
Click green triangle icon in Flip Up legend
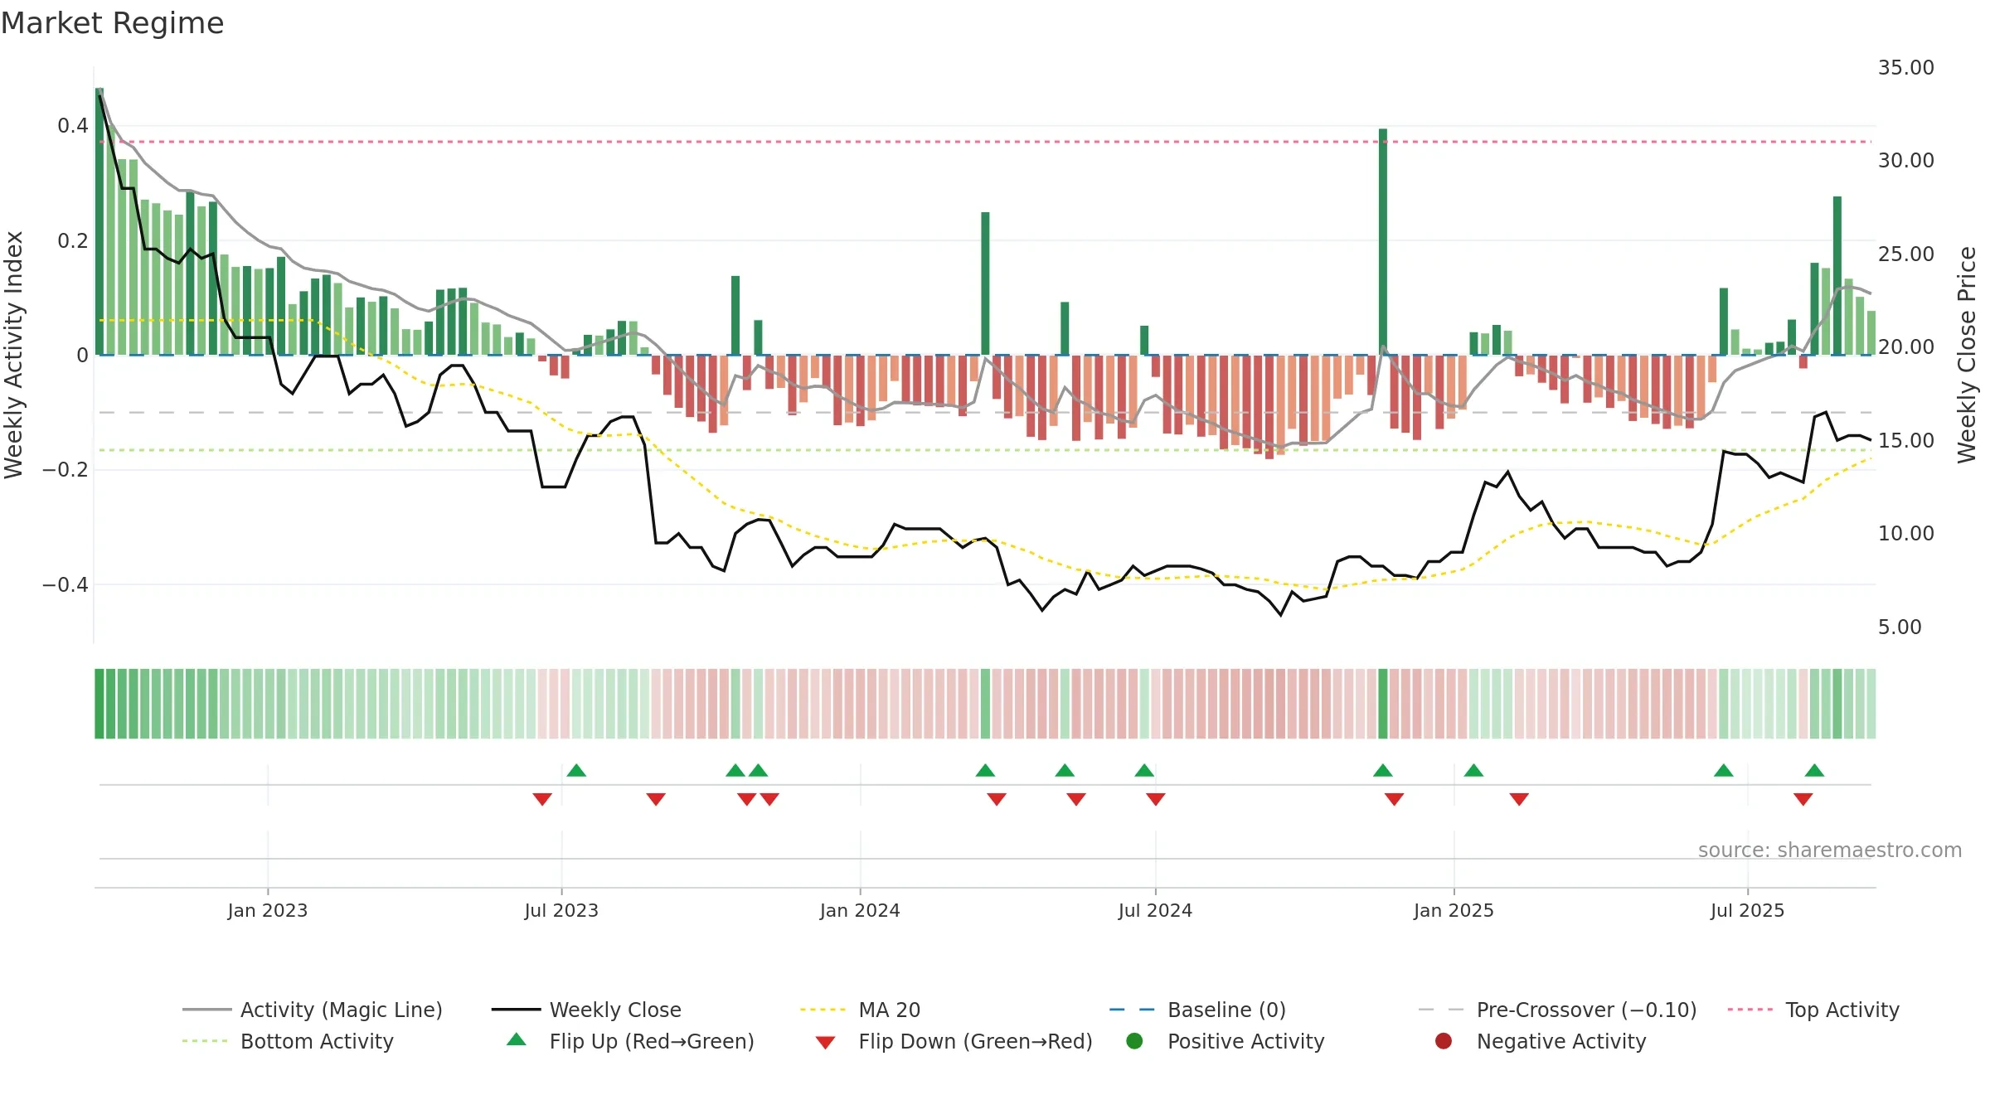tap(517, 1039)
